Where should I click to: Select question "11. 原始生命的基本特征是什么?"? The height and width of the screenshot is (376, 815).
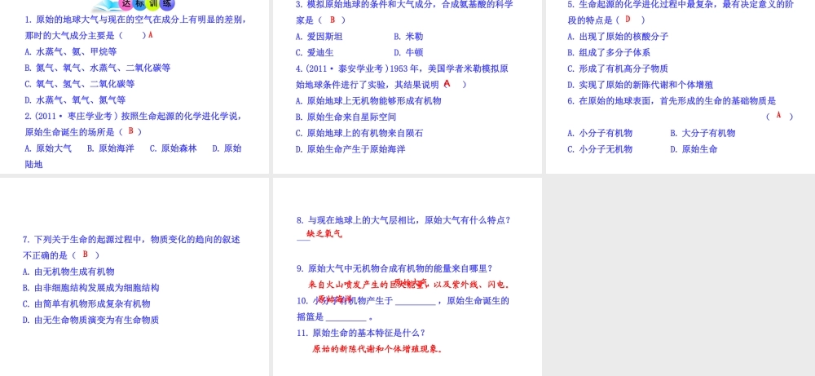[x=361, y=333]
